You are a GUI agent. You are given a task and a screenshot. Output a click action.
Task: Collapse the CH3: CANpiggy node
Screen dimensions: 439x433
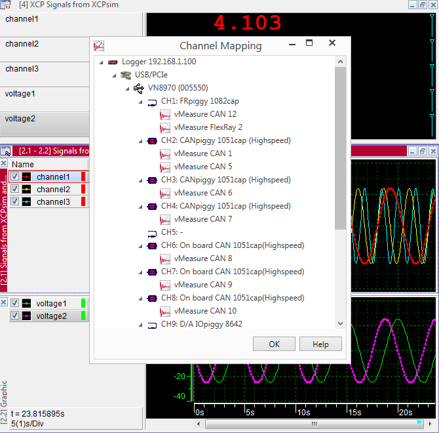(x=141, y=180)
